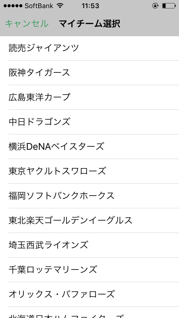This screenshot has width=179, height=318.
Task: Tap the SoftBank carrier label
Action: (x=39, y=6)
